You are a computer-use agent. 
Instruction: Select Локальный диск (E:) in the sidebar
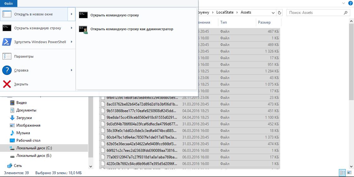[33, 156]
